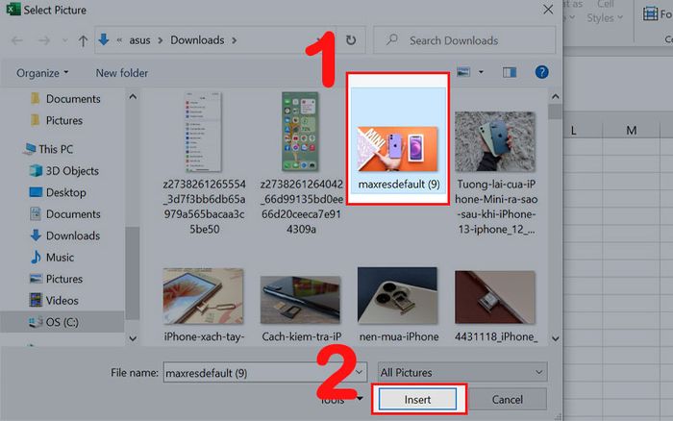
Task: Expand the chevron after Downloads path
Action: (235, 40)
